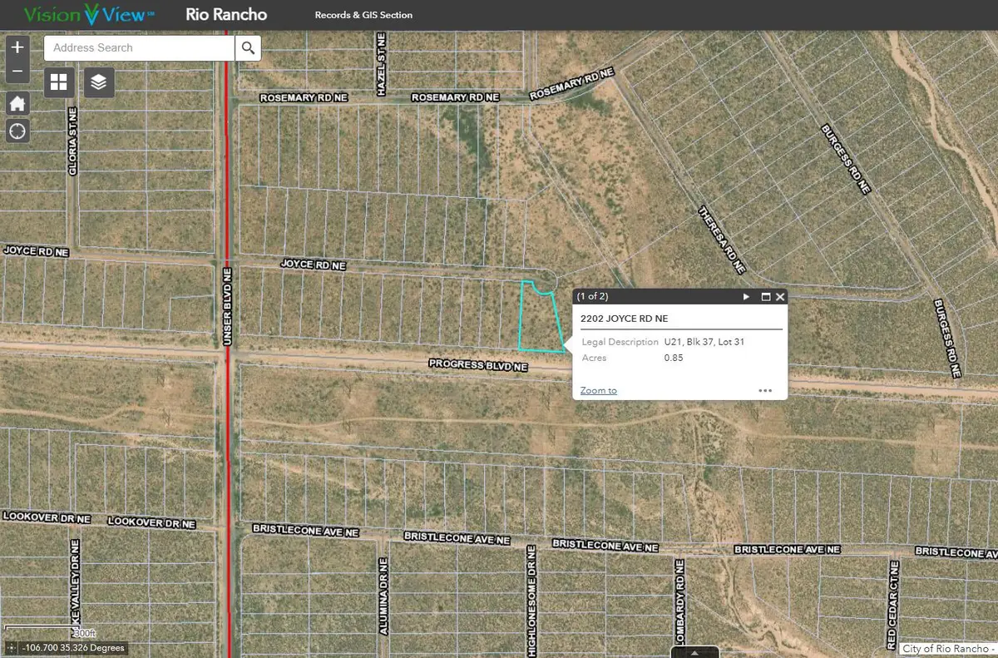Click the home icon to reset map extent
The height and width of the screenshot is (658, 998).
[x=17, y=102]
